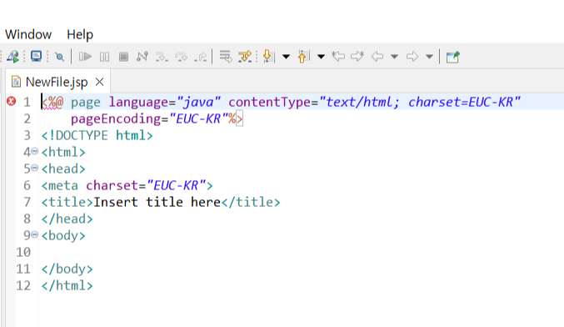This screenshot has height=327, width=564.
Task: Click the closing </head> tag
Action: tap(67, 219)
